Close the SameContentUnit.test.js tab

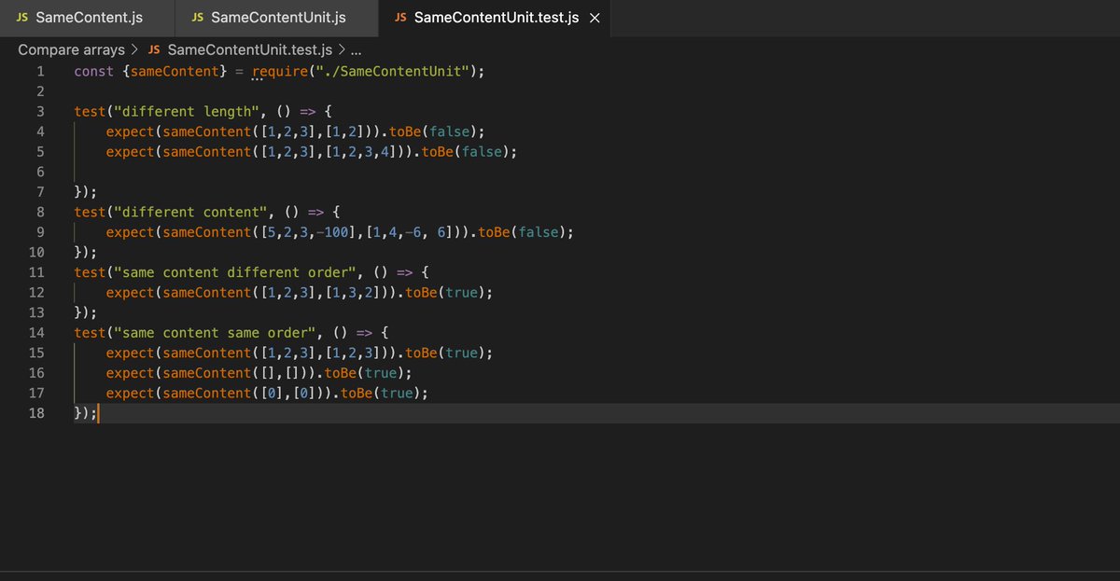(x=595, y=18)
